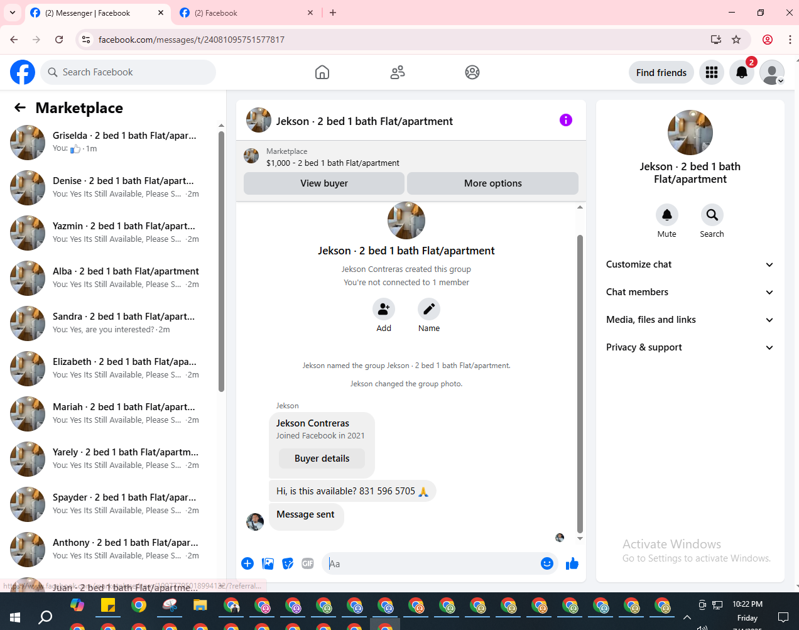Screen dimensions: 799x630
Task: Click the browser address bar URL
Action: 192,40
